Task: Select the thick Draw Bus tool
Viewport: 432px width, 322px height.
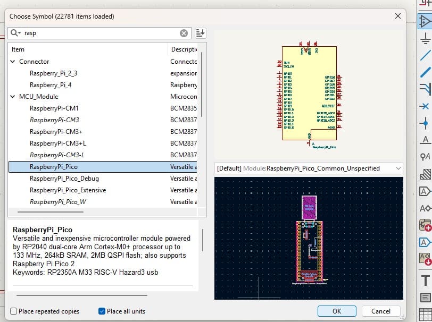Action: (425, 72)
